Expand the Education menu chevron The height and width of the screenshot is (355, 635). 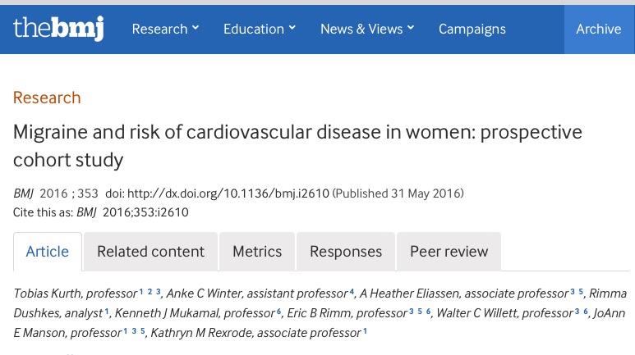292,28
